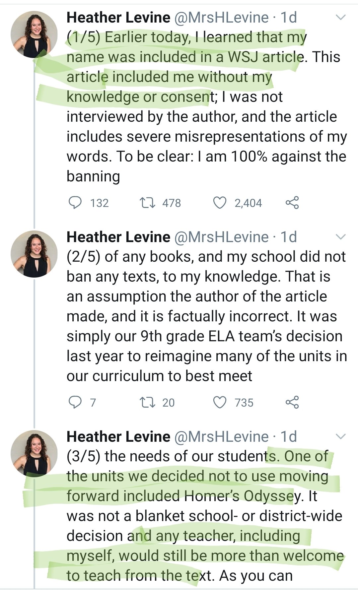
Task: Share the 1/5 tweet
Action: [x=292, y=203]
